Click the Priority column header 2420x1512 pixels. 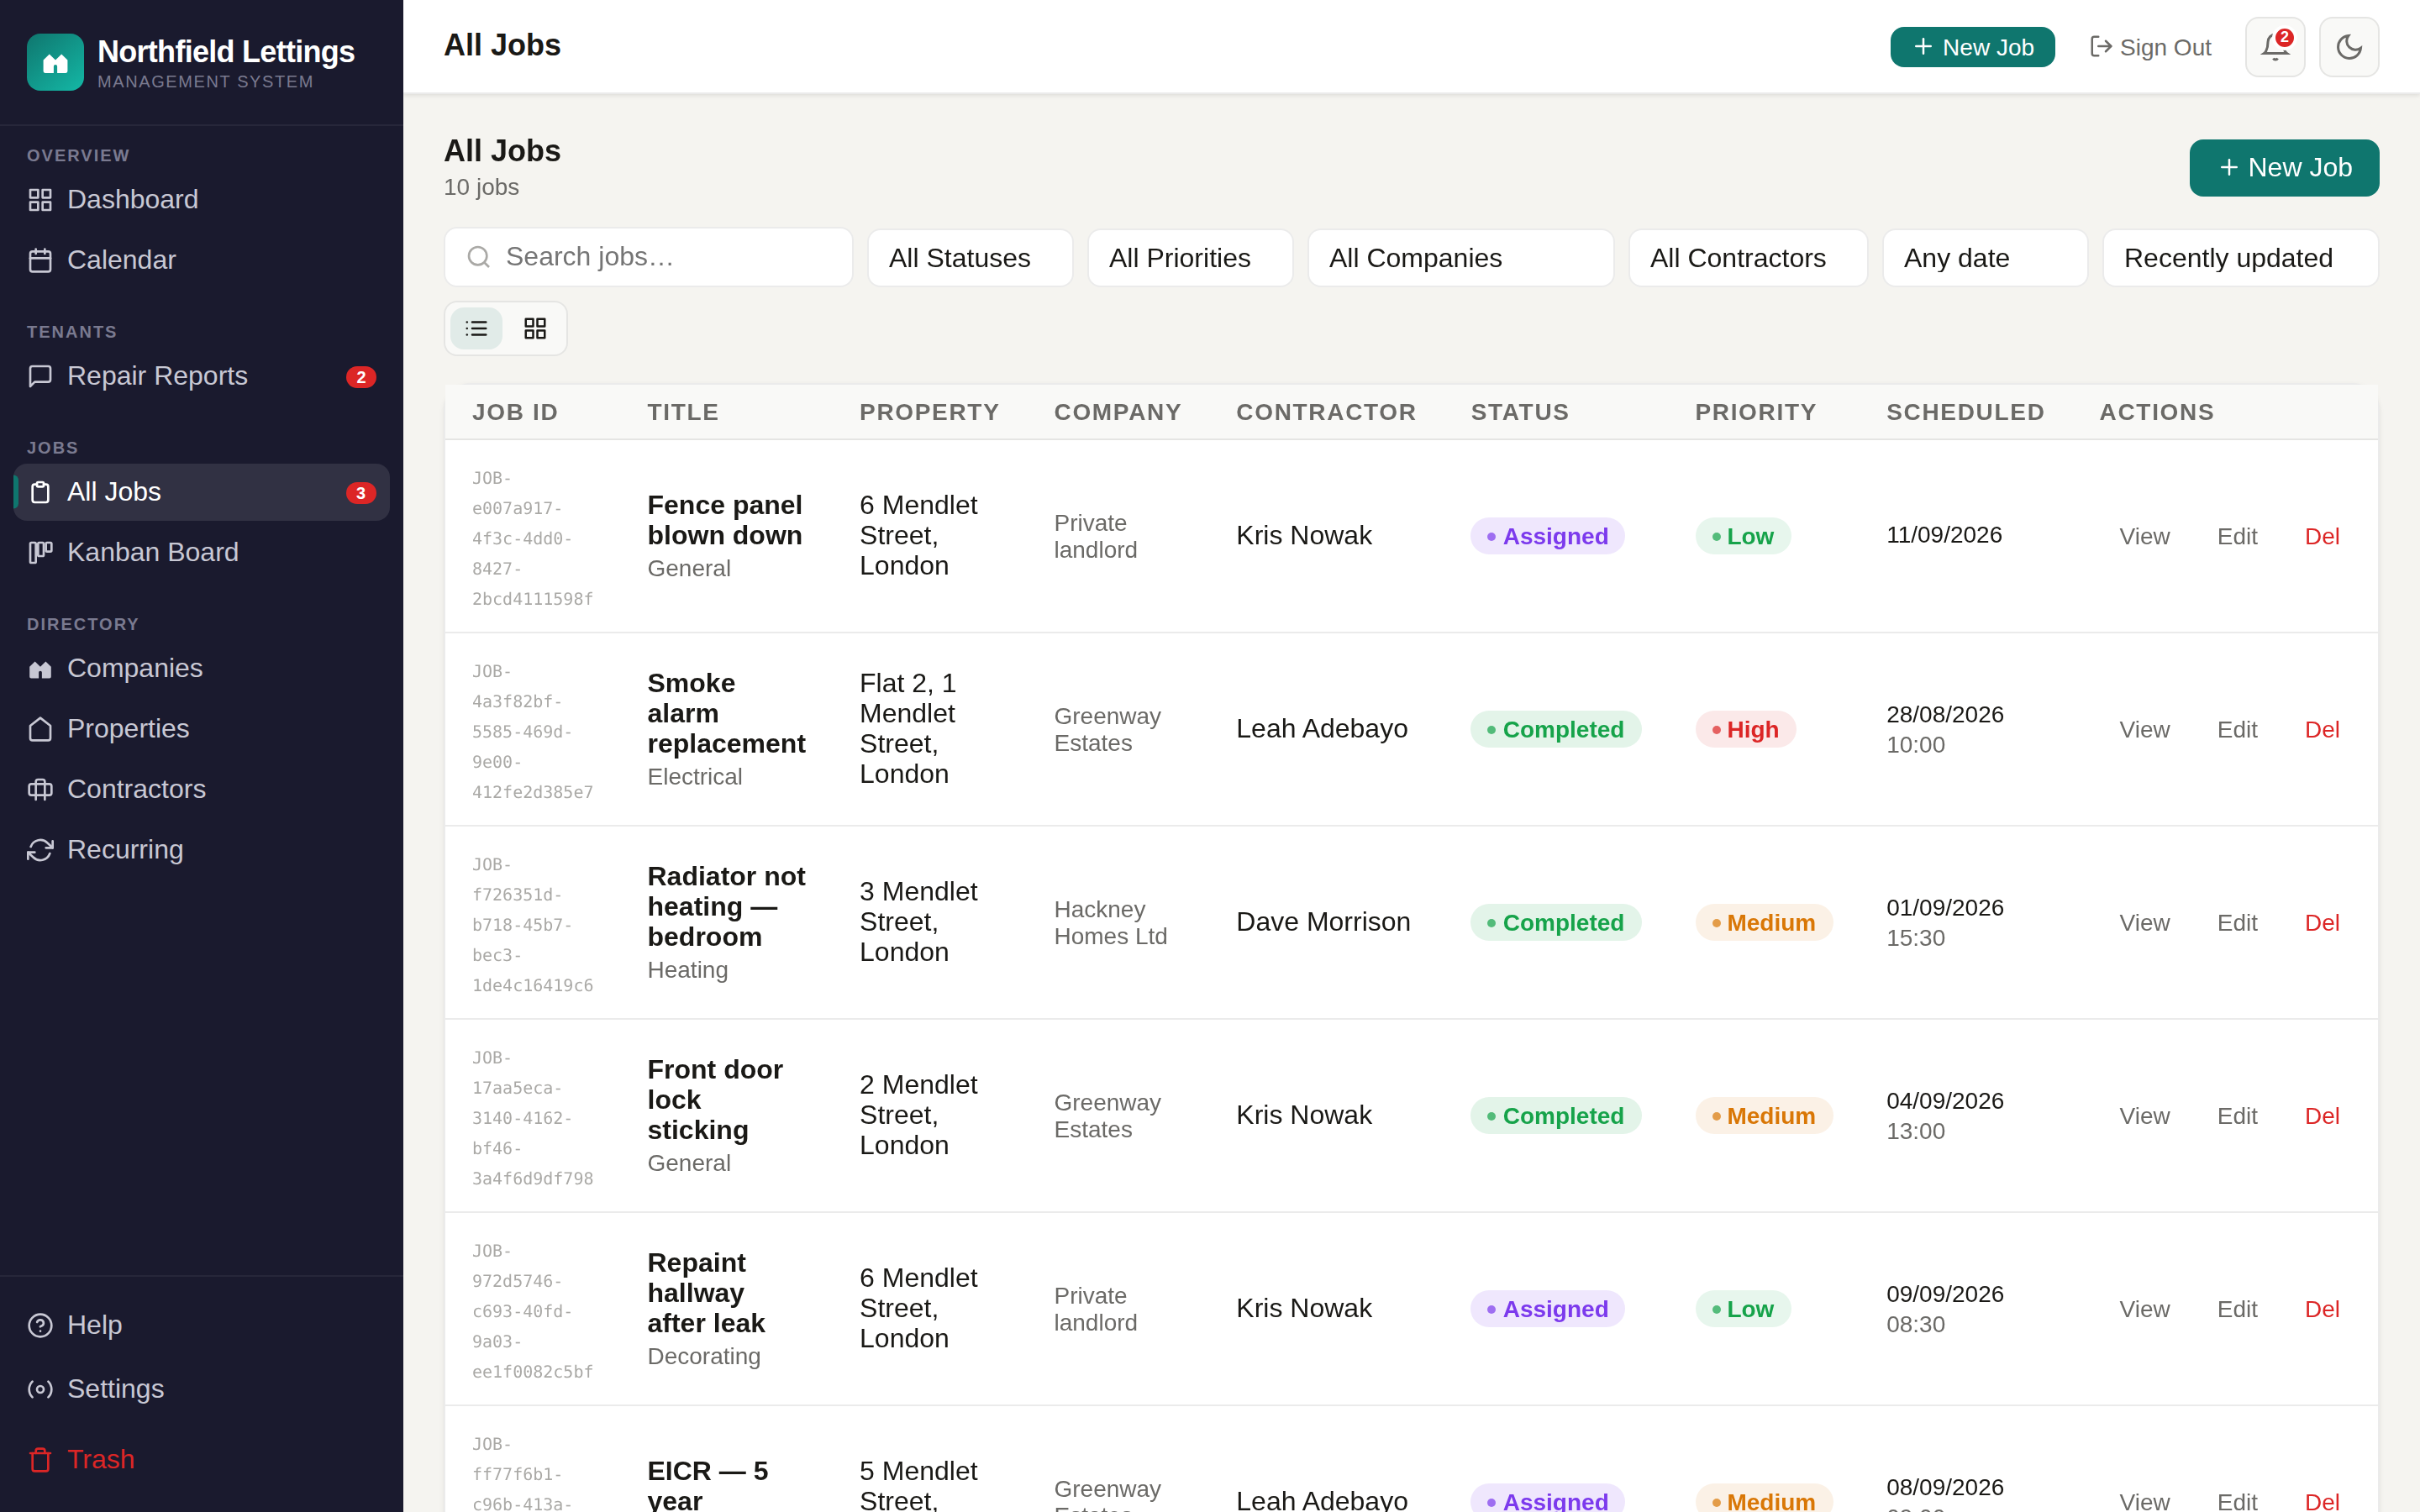pos(1755,412)
